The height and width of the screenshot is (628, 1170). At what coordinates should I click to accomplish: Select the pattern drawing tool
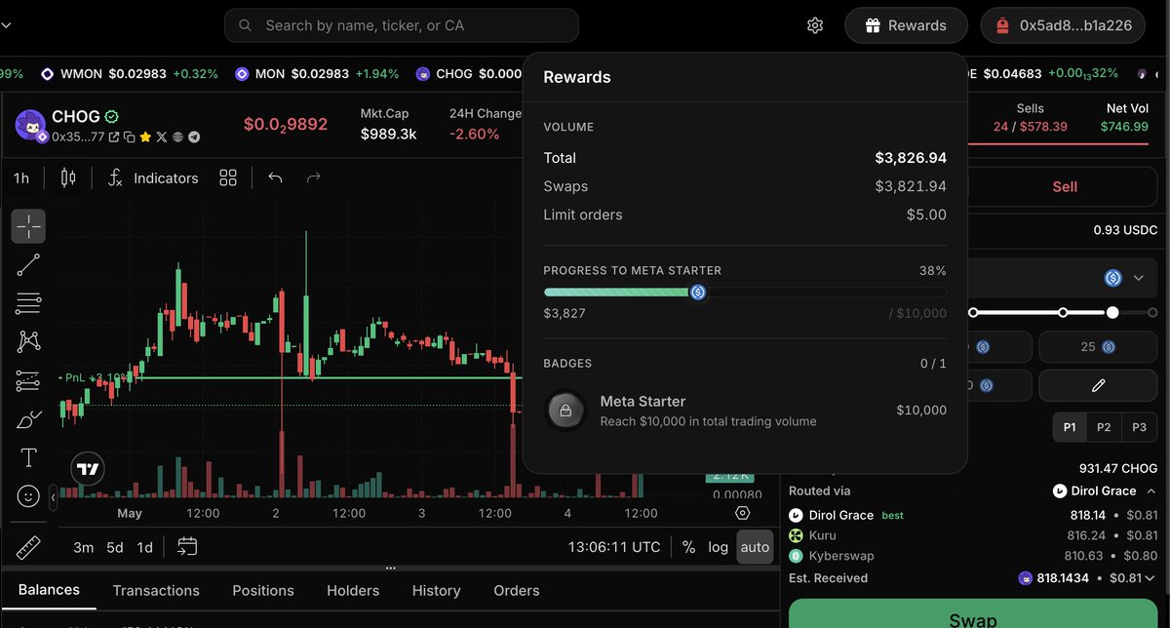[28, 342]
